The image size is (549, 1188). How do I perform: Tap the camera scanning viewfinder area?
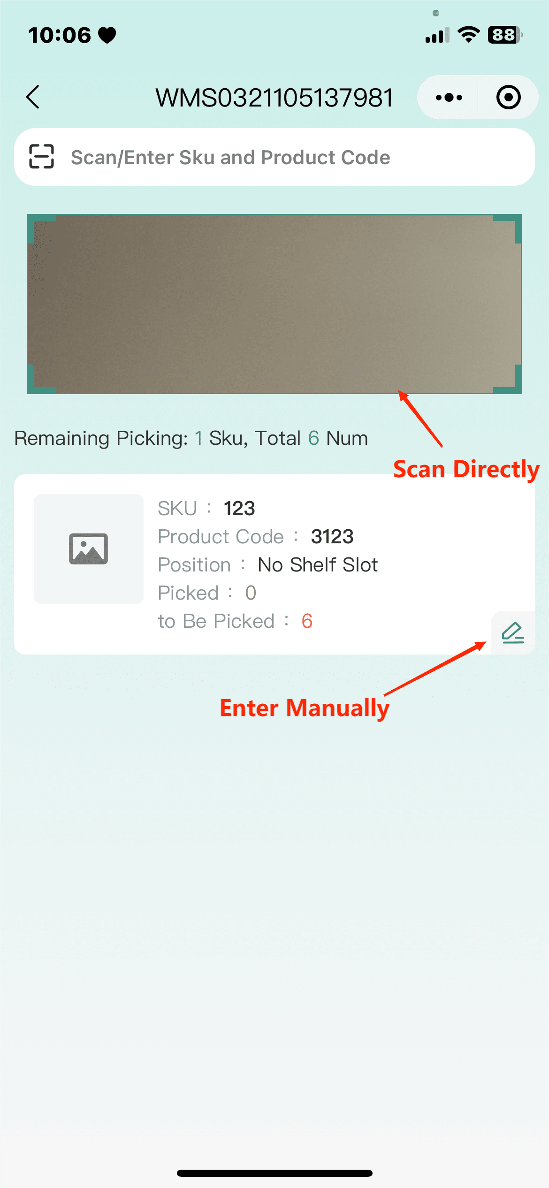274,304
